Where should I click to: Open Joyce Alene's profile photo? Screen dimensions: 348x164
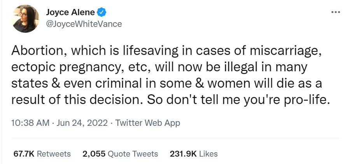tap(26, 18)
